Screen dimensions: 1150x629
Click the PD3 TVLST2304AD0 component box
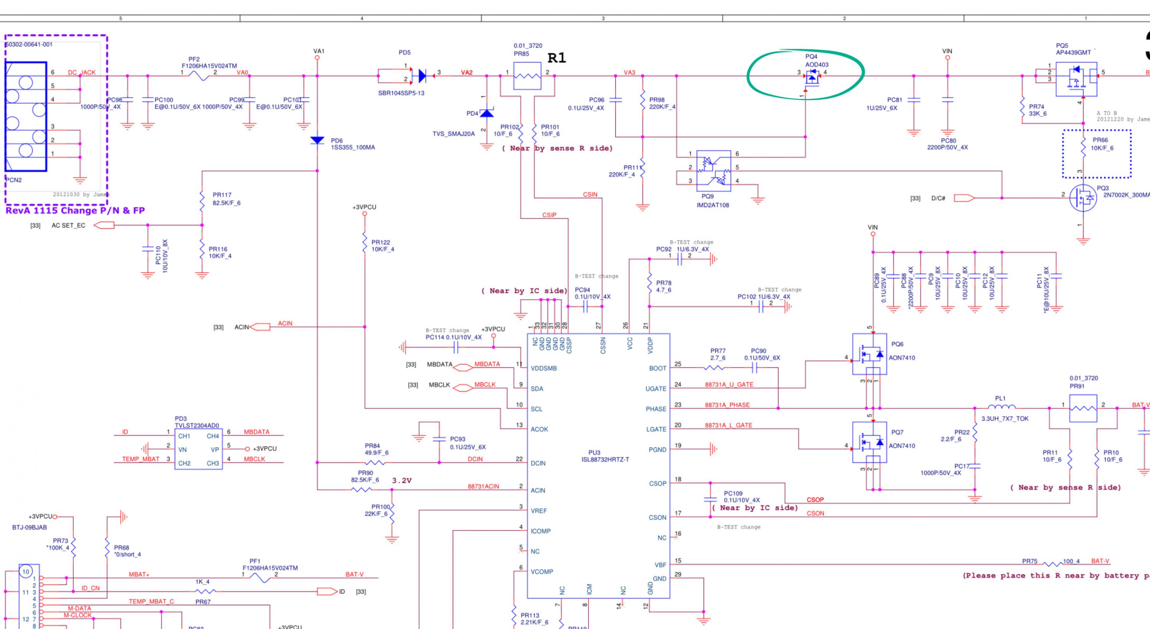(x=198, y=449)
